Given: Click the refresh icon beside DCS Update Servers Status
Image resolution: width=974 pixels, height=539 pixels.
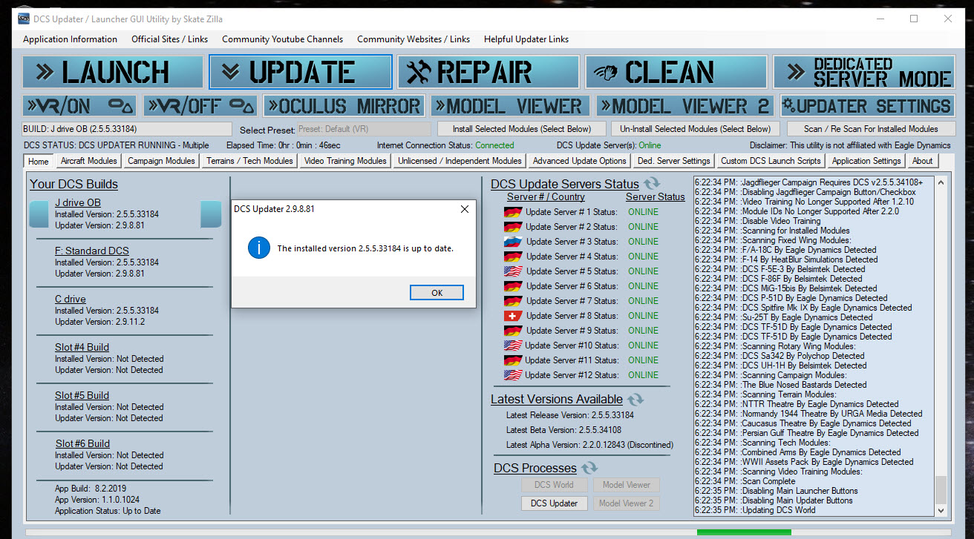Looking at the screenshot, I should 652,183.
